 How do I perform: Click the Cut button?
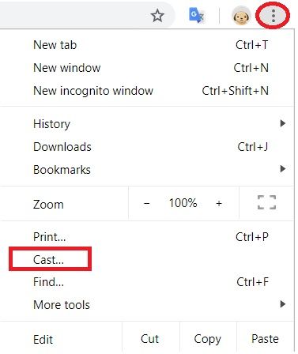point(150,339)
